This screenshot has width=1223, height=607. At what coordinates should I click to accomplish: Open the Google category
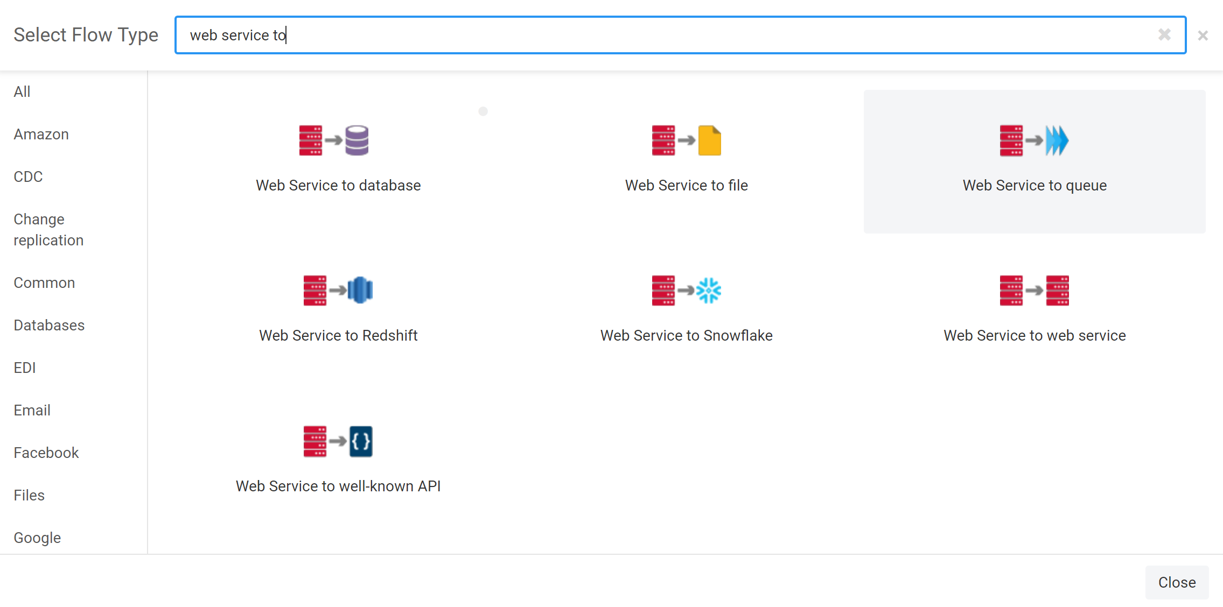pos(37,538)
